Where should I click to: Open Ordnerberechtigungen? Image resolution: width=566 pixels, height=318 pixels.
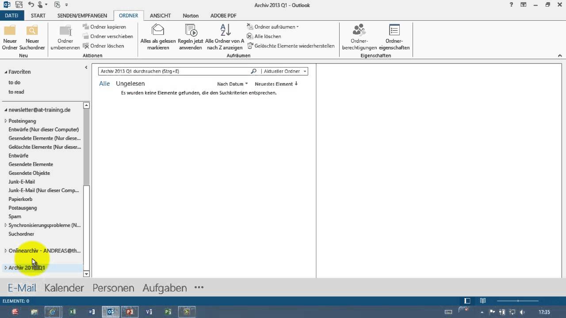coord(359,38)
